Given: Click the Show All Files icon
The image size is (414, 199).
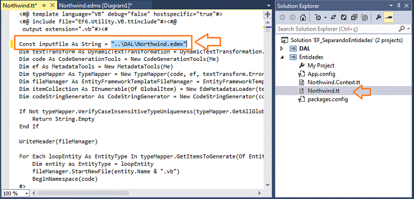Looking at the screenshot, I should (x=365, y=18).
